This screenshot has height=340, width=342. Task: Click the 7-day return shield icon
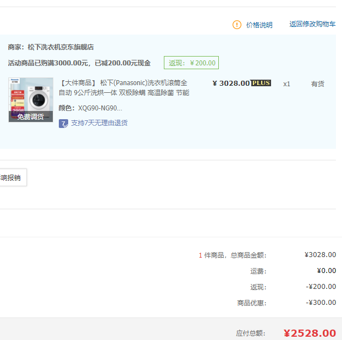click(x=63, y=124)
